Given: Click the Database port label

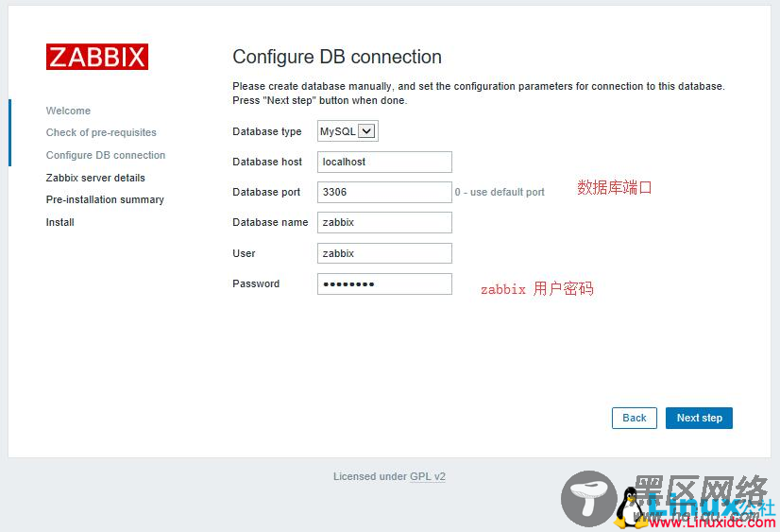Looking at the screenshot, I should click(266, 193).
